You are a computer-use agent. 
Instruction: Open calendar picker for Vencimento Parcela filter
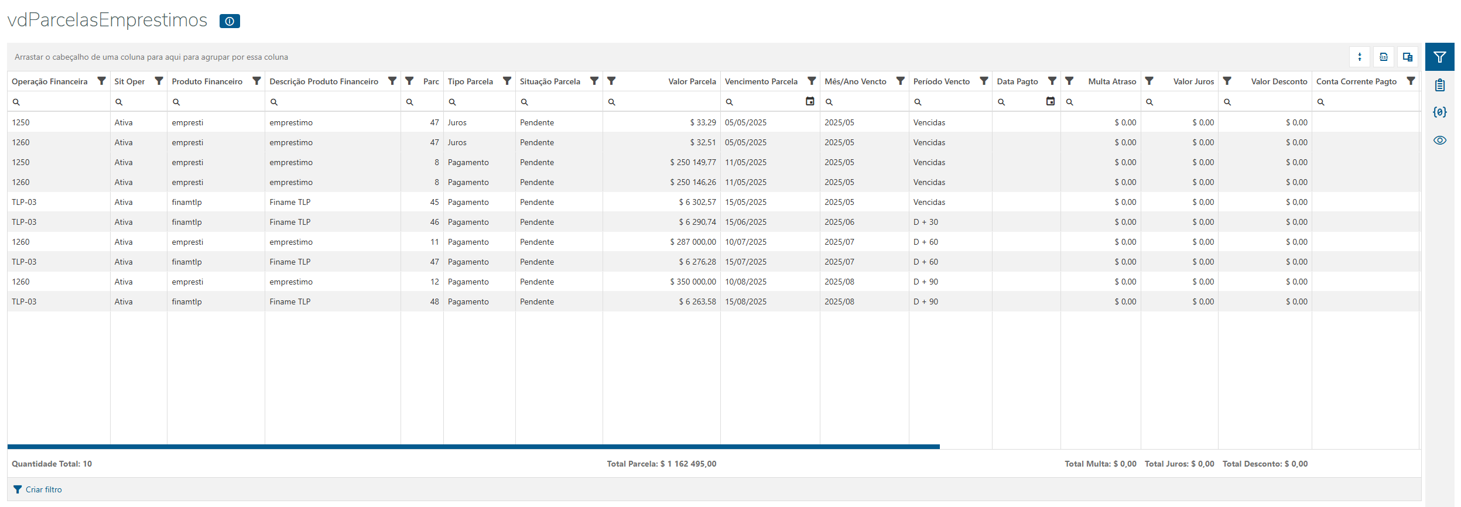[810, 101]
